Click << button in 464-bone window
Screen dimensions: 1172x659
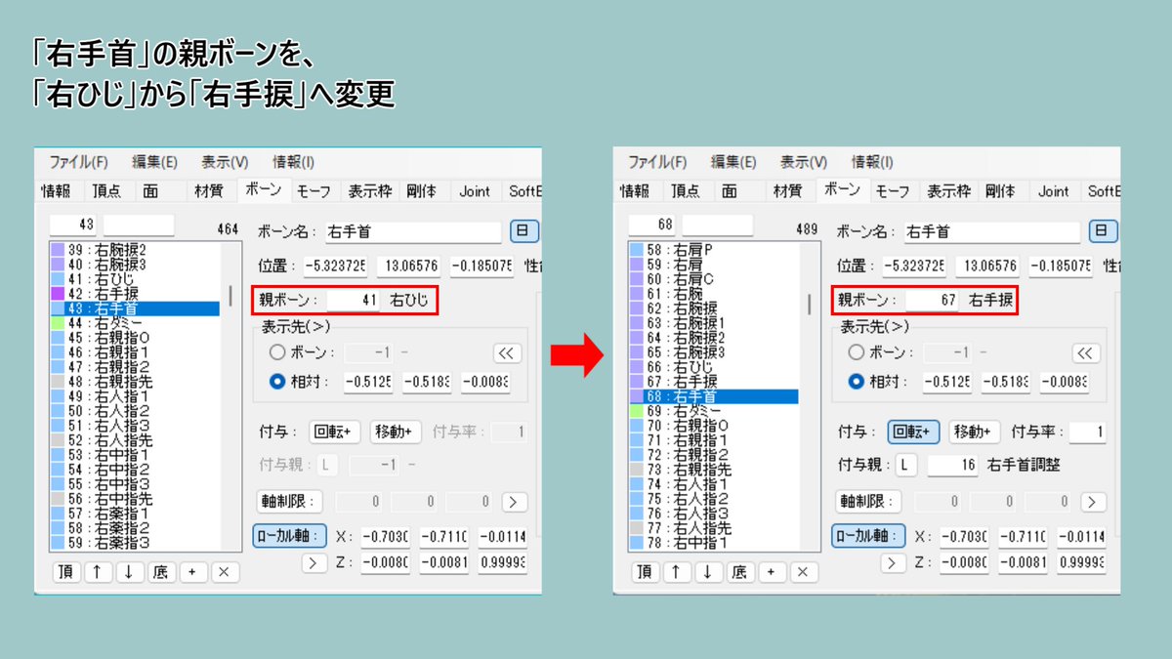(507, 353)
